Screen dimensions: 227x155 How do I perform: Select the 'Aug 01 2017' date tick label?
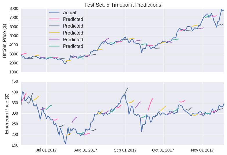(x=86, y=150)
